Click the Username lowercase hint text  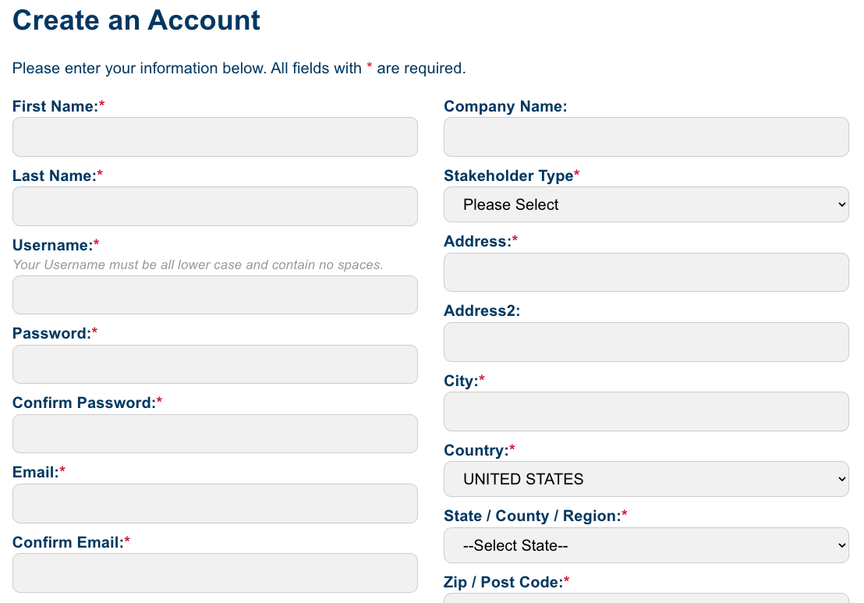[x=198, y=264]
